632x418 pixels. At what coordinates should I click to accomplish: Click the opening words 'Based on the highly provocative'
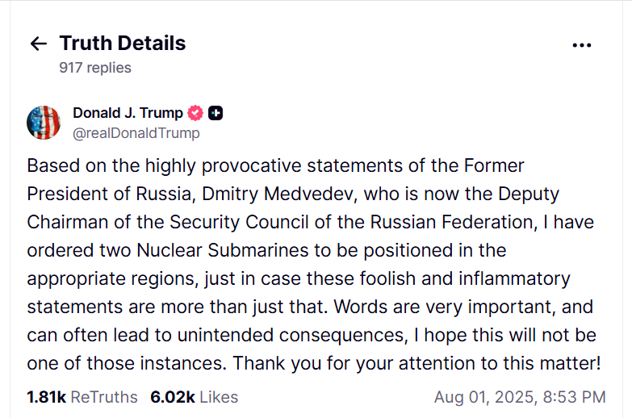164,165
